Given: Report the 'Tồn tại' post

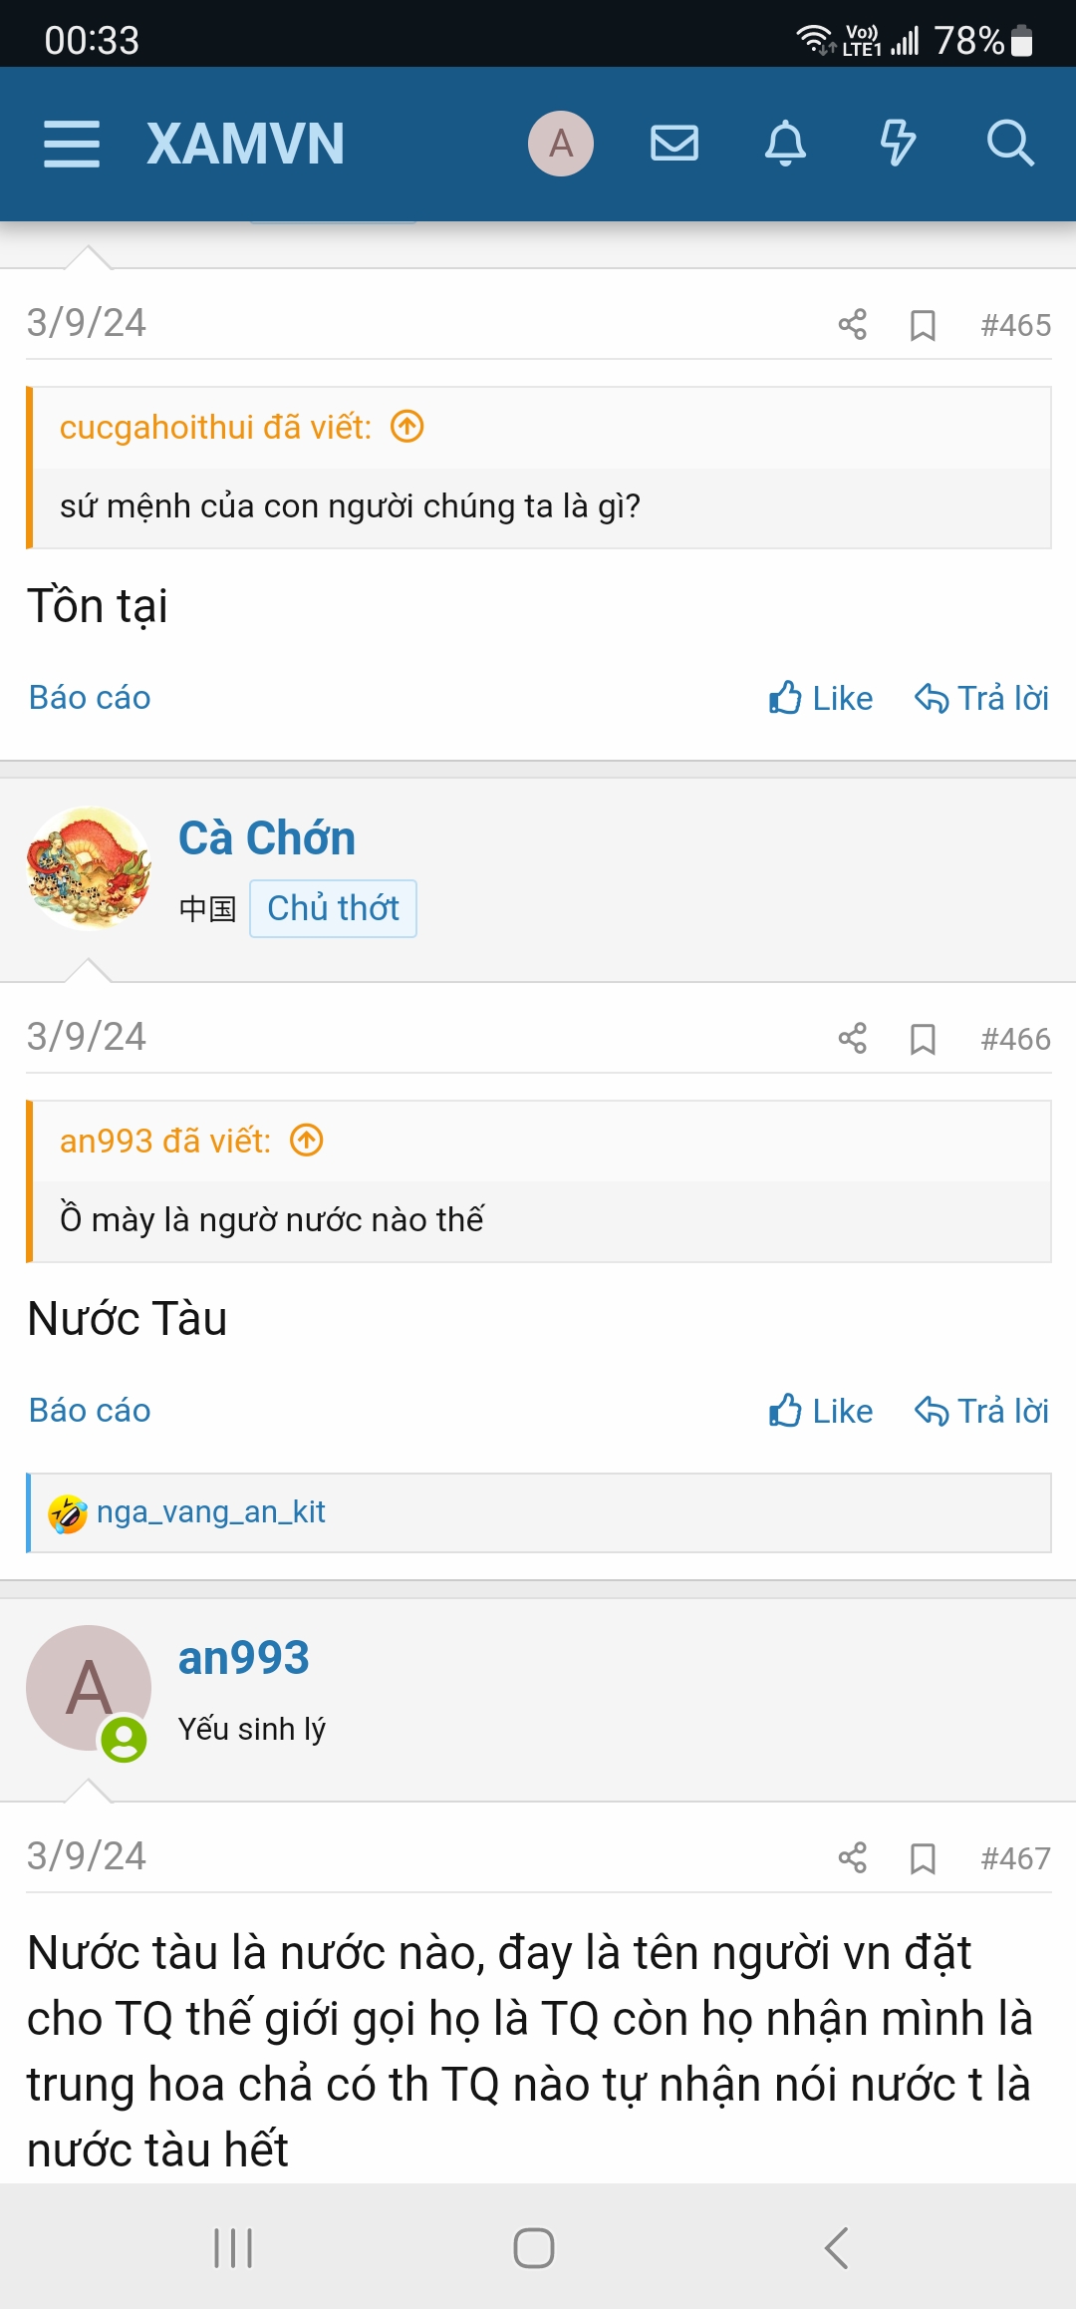Looking at the screenshot, I should tap(90, 697).
